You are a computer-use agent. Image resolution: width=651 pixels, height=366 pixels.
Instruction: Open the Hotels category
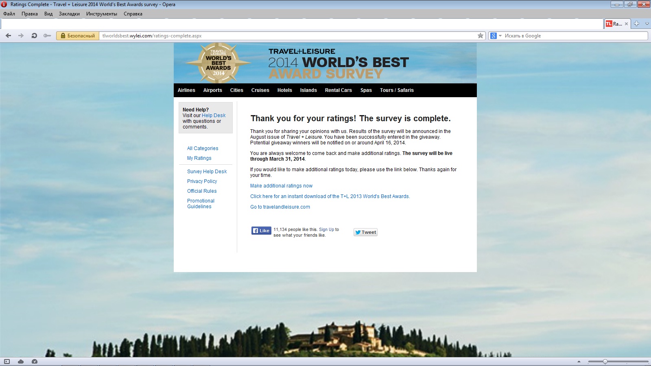(285, 90)
